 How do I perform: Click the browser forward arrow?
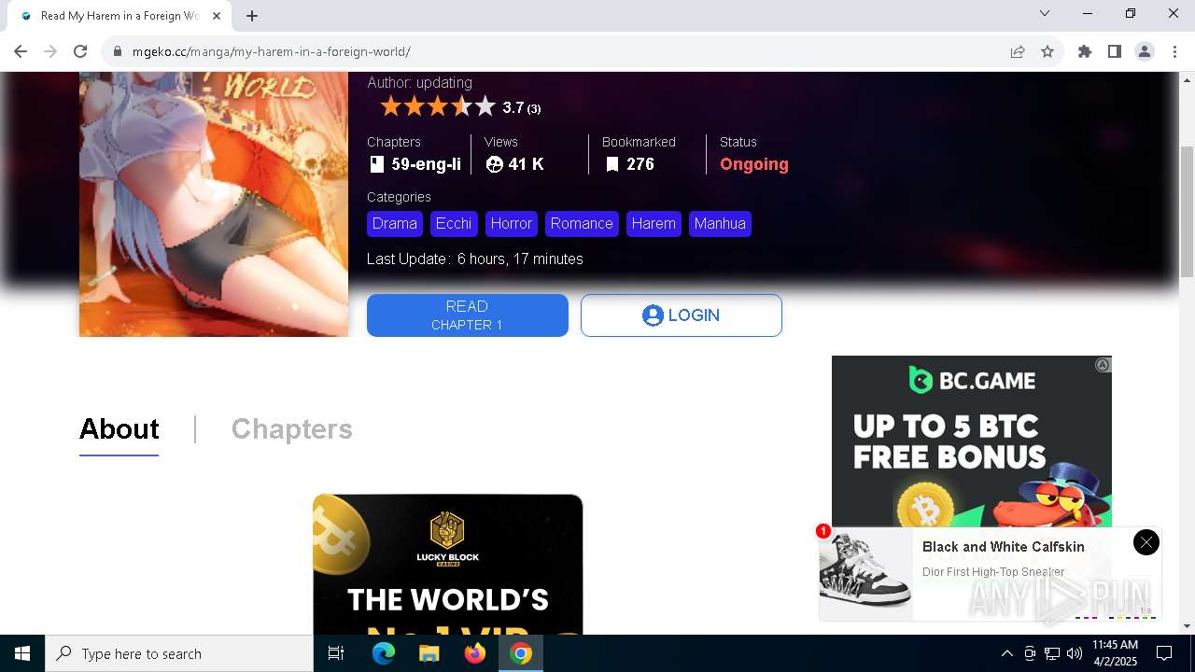[x=50, y=51]
